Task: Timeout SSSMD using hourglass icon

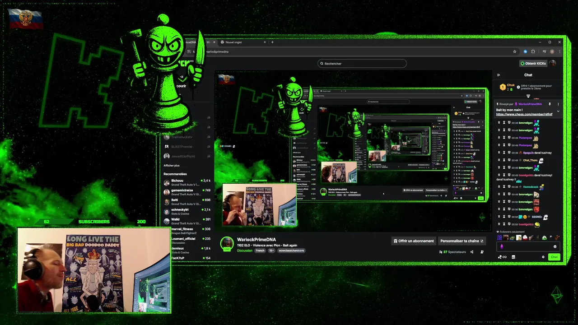Action: [x=504, y=217]
